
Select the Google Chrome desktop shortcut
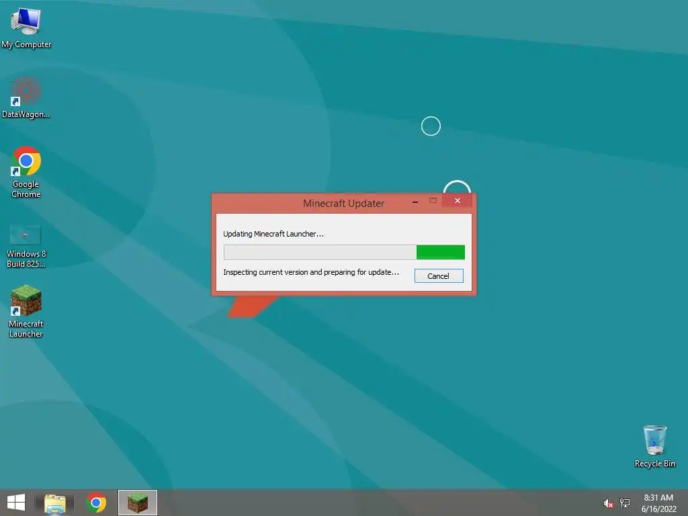point(26,172)
